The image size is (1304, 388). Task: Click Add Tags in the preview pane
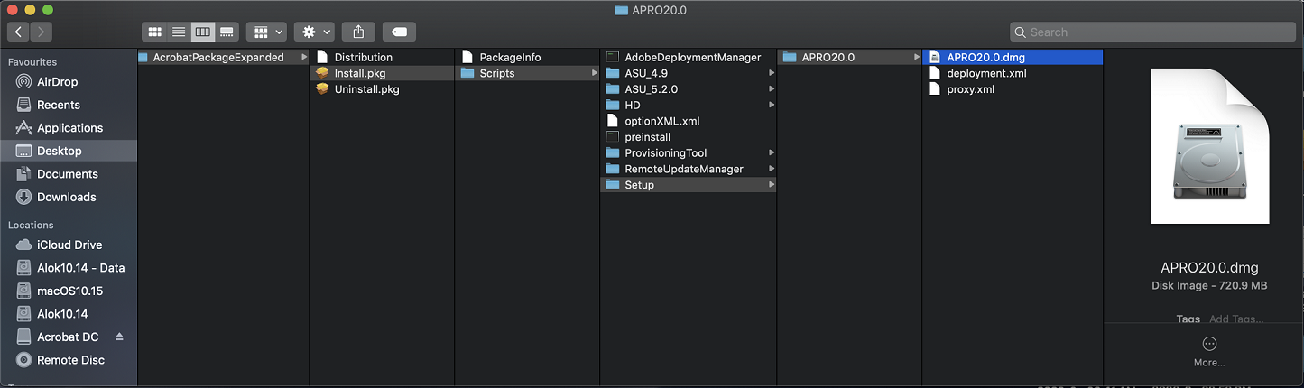(x=1236, y=319)
